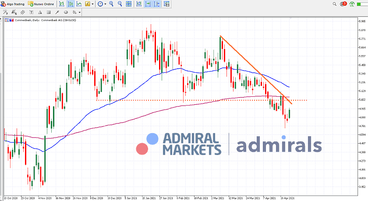Click the 4.915 price label
Screen dimensions: 368x201
tap(362, 109)
